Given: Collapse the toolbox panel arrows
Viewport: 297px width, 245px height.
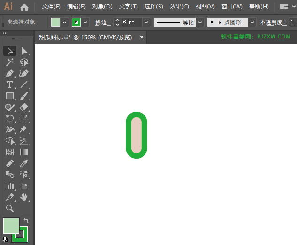Looking at the screenshot, I should coord(5,33).
